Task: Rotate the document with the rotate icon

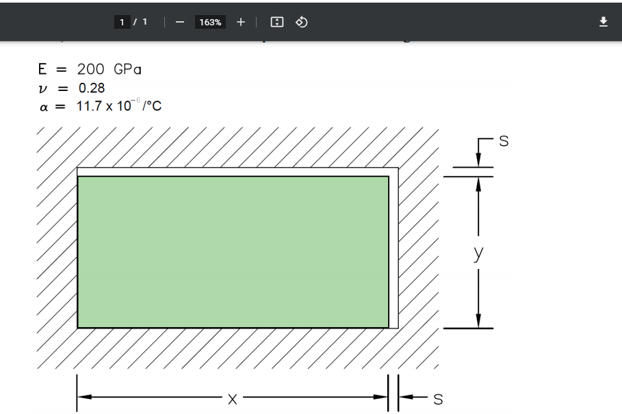Action: pos(302,22)
